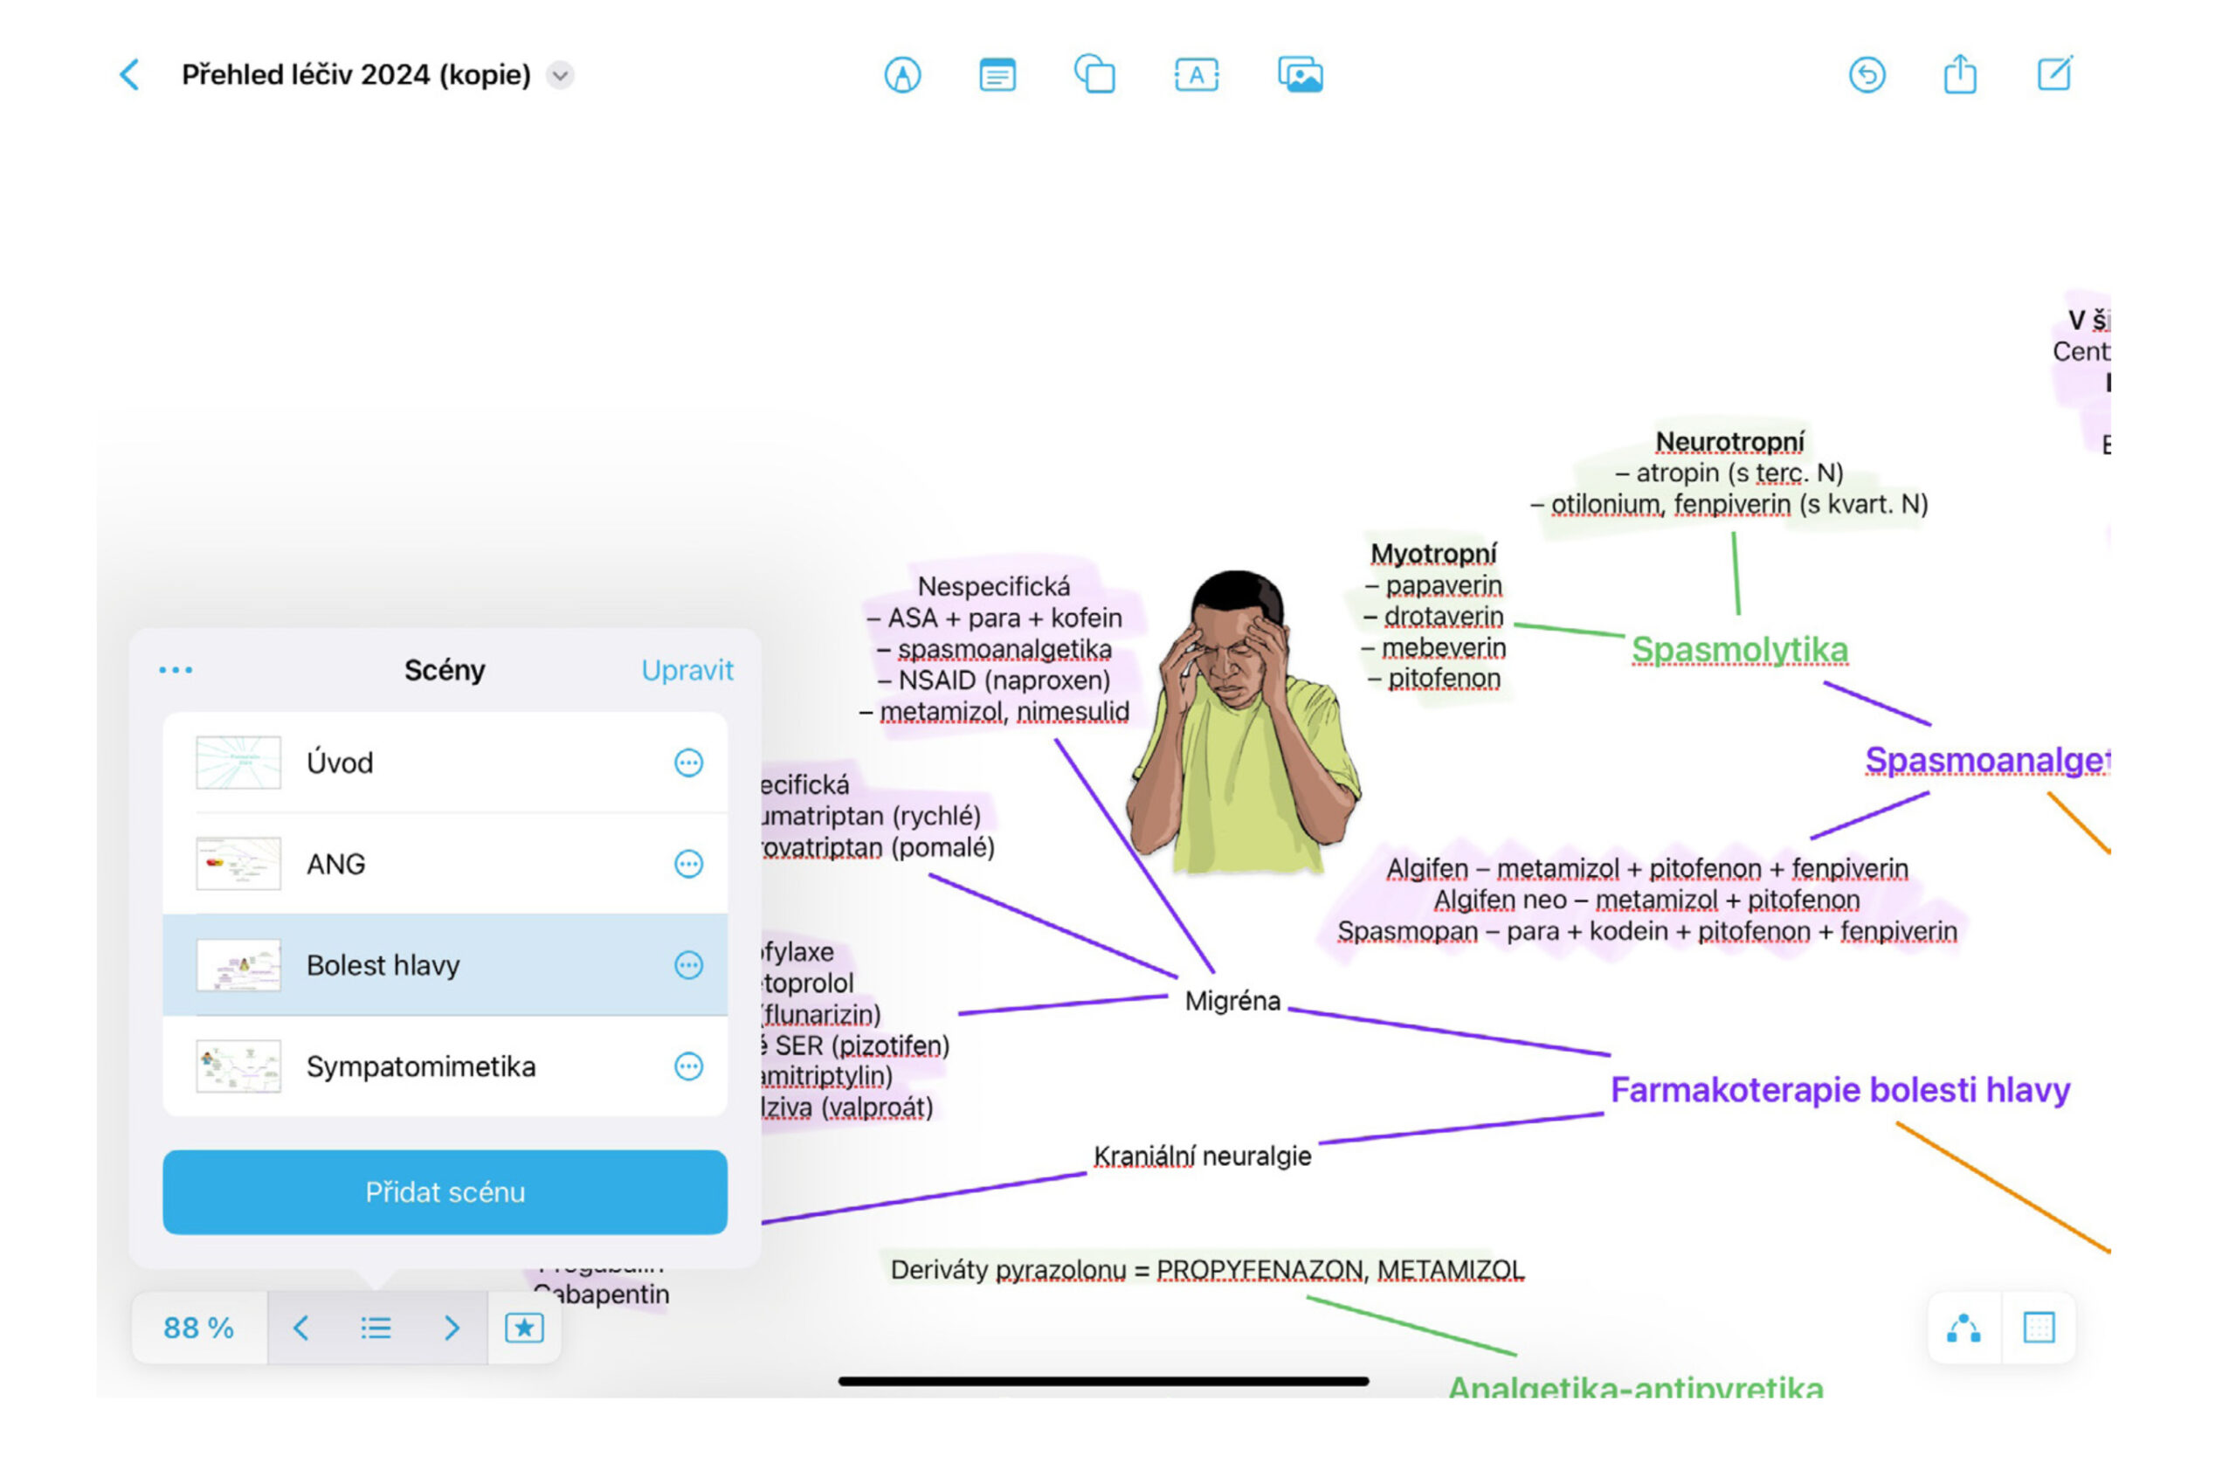Click the Přidat scénu button
The height and width of the screenshot is (1463, 2236).
tap(445, 1191)
